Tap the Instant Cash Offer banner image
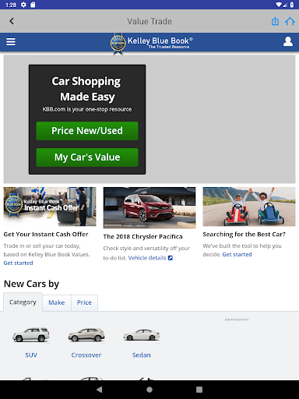This screenshot has height=399, width=299. 50,207
